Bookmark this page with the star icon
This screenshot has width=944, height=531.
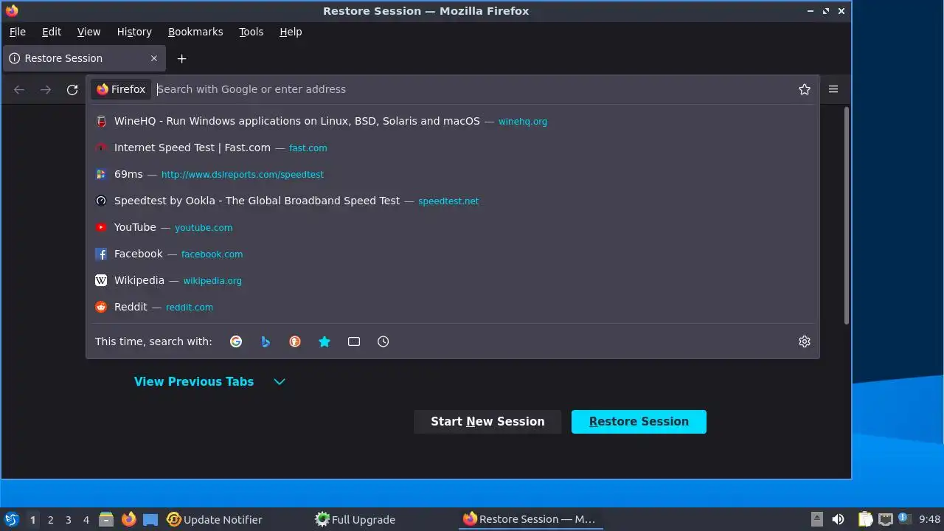[805, 89]
